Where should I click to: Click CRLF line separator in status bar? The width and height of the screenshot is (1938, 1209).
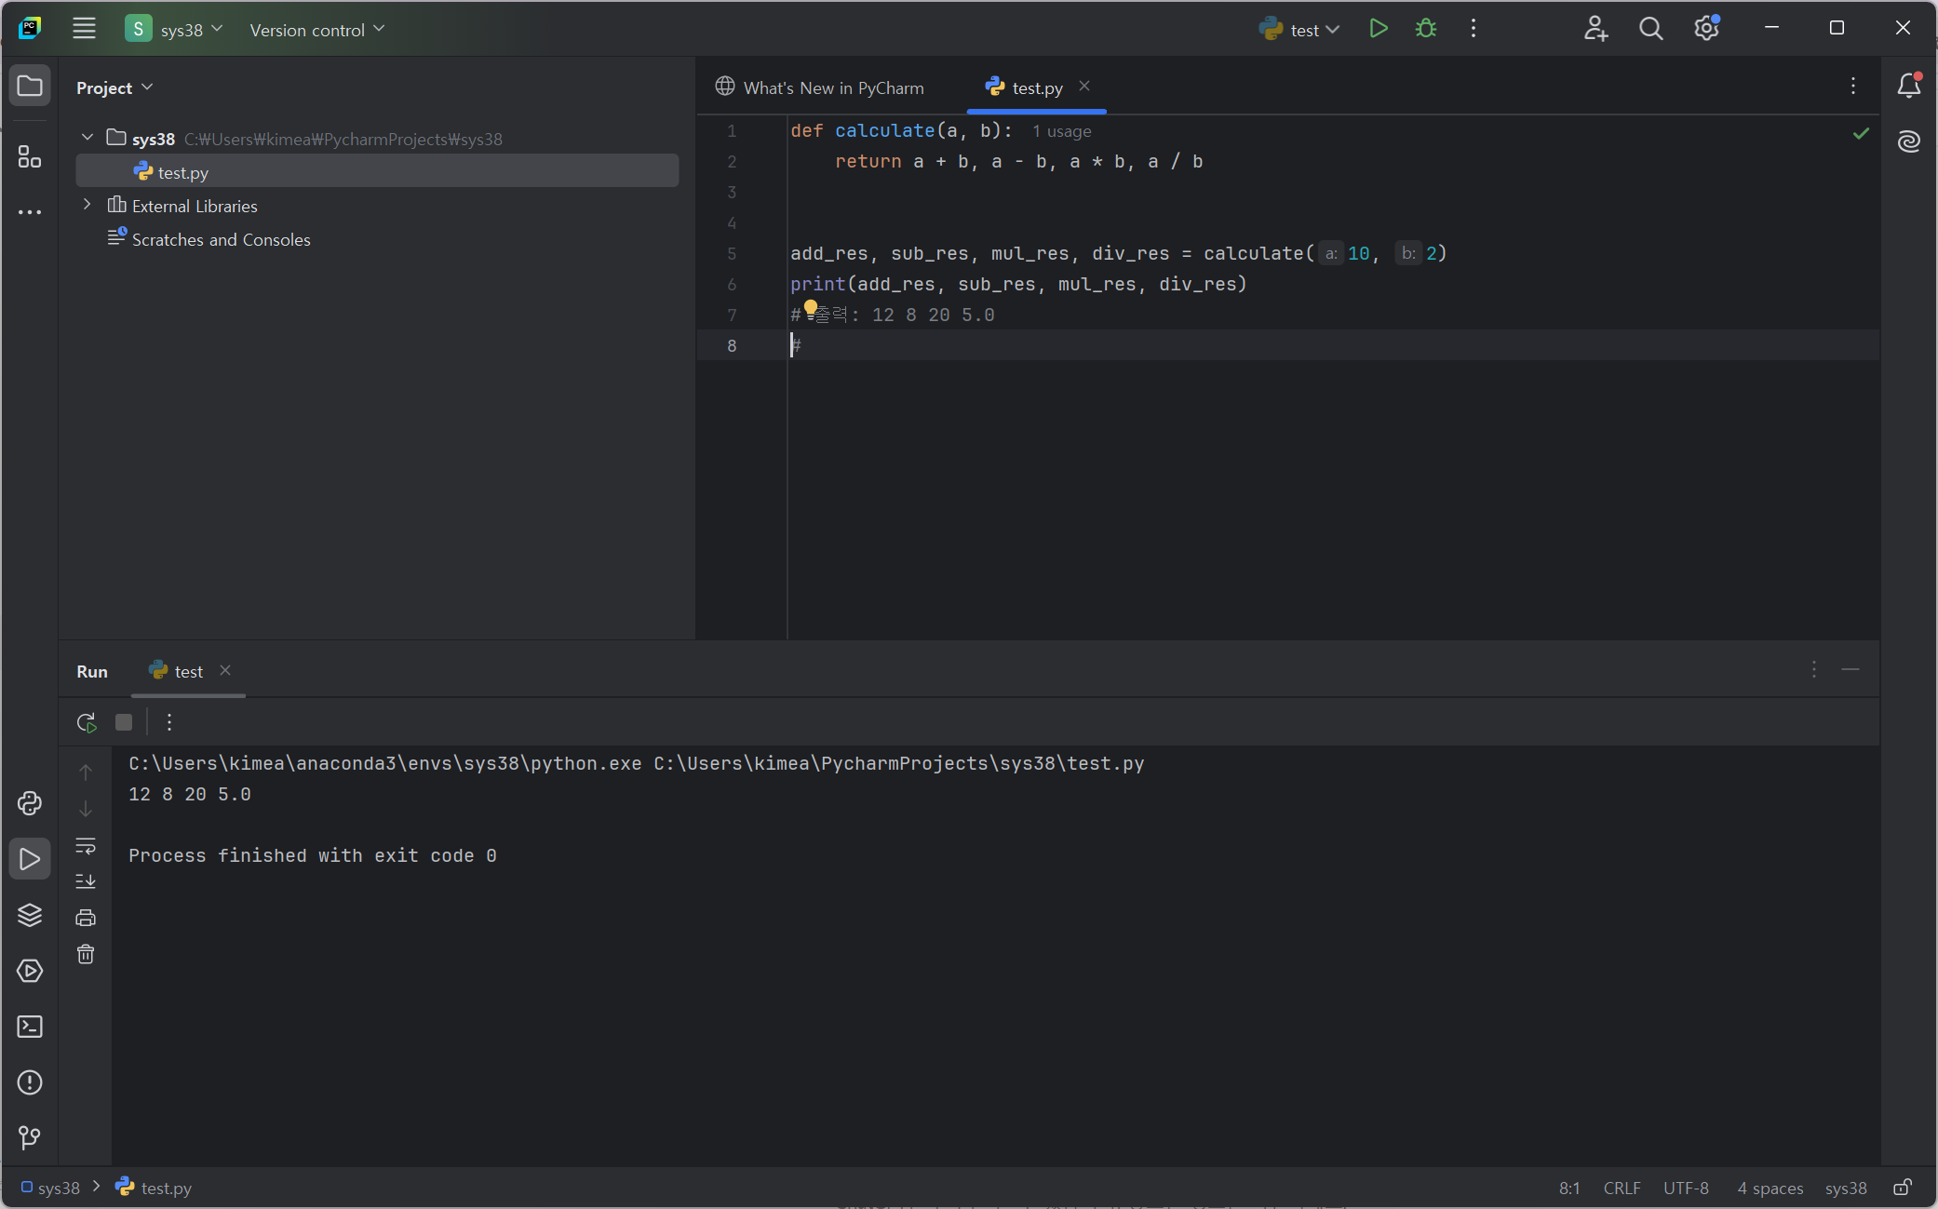1622,1188
